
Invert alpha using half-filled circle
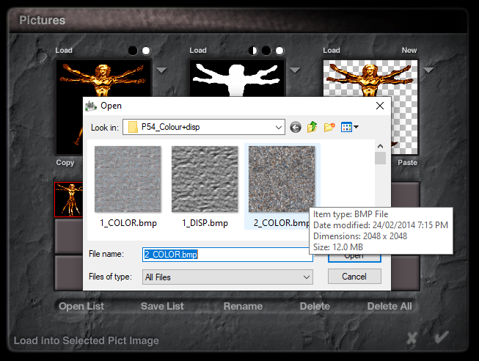[x=253, y=51]
